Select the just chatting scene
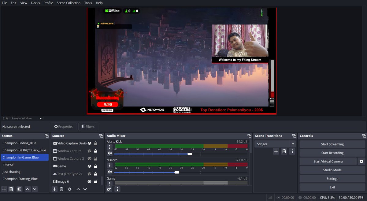The height and width of the screenshot is (201, 367). pos(25,172)
